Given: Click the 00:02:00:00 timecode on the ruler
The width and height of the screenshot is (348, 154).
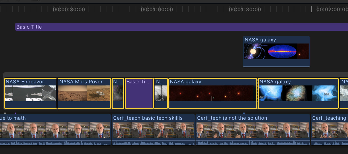Looking at the screenshot, I should [x=332, y=10].
